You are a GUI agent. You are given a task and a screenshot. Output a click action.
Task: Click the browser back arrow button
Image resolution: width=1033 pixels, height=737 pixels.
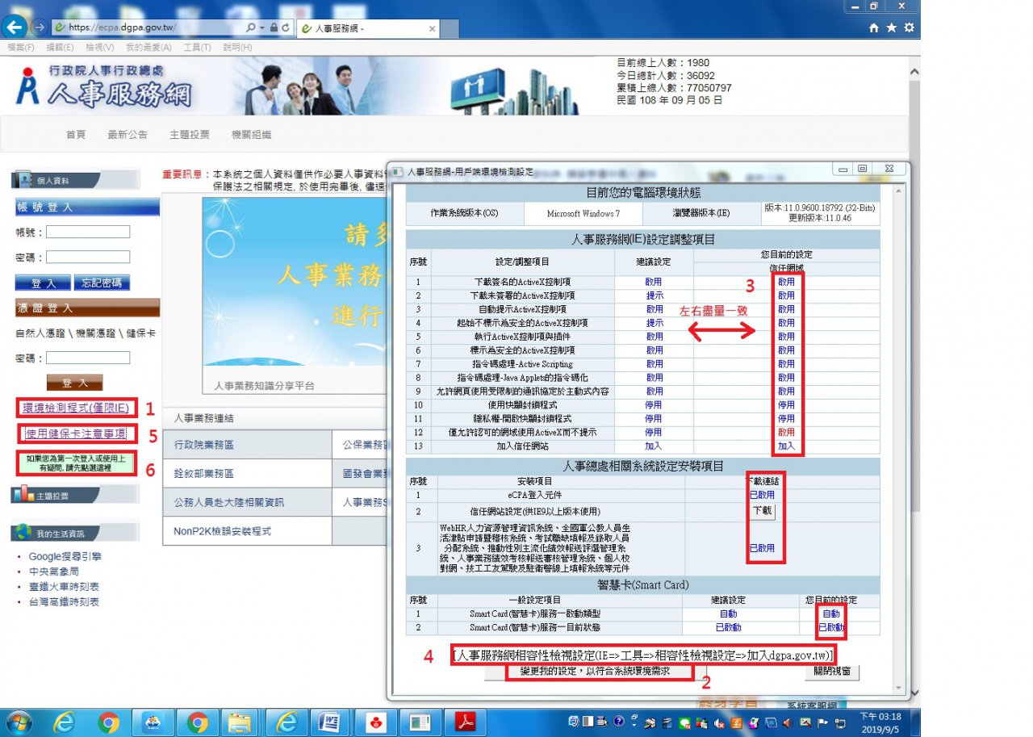coord(14,27)
